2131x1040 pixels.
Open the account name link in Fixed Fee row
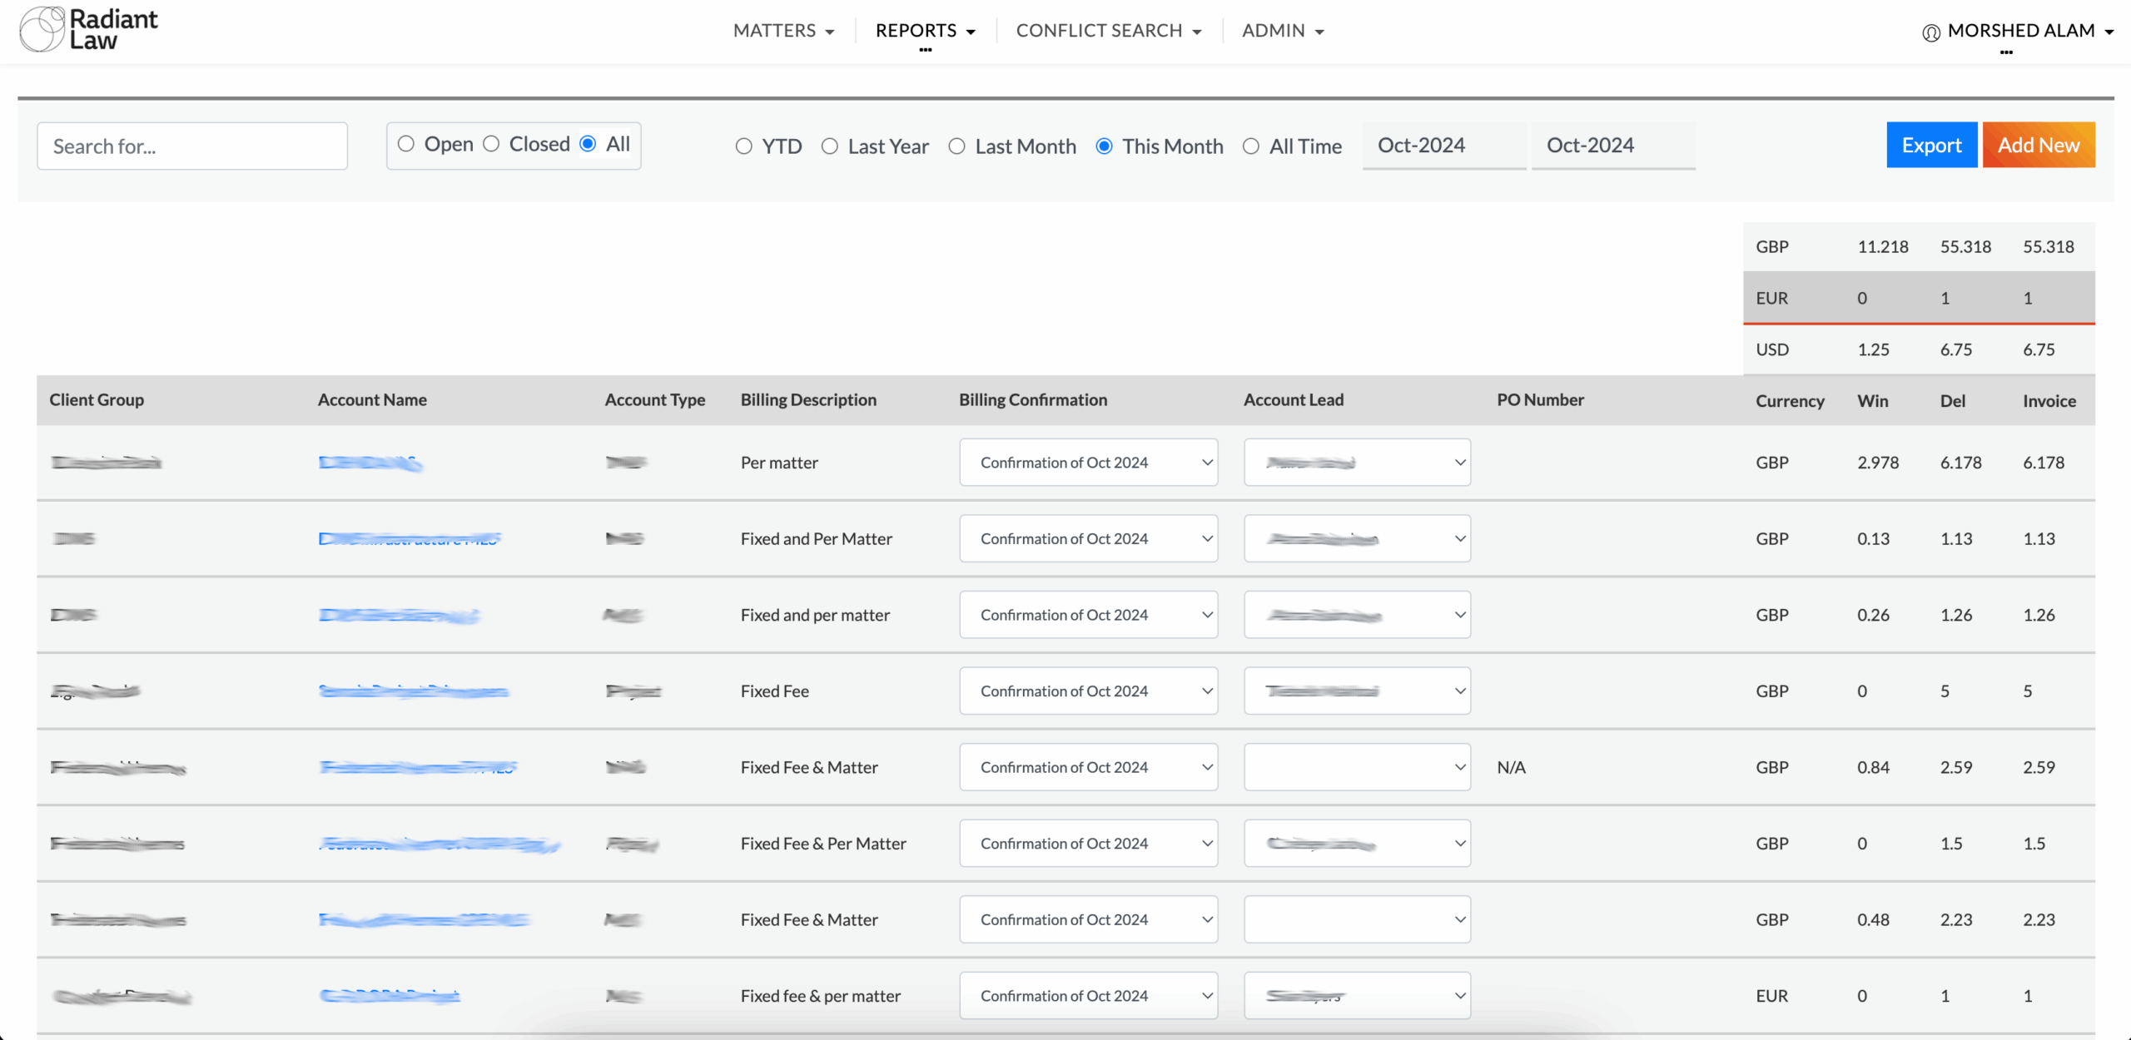pos(414,691)
